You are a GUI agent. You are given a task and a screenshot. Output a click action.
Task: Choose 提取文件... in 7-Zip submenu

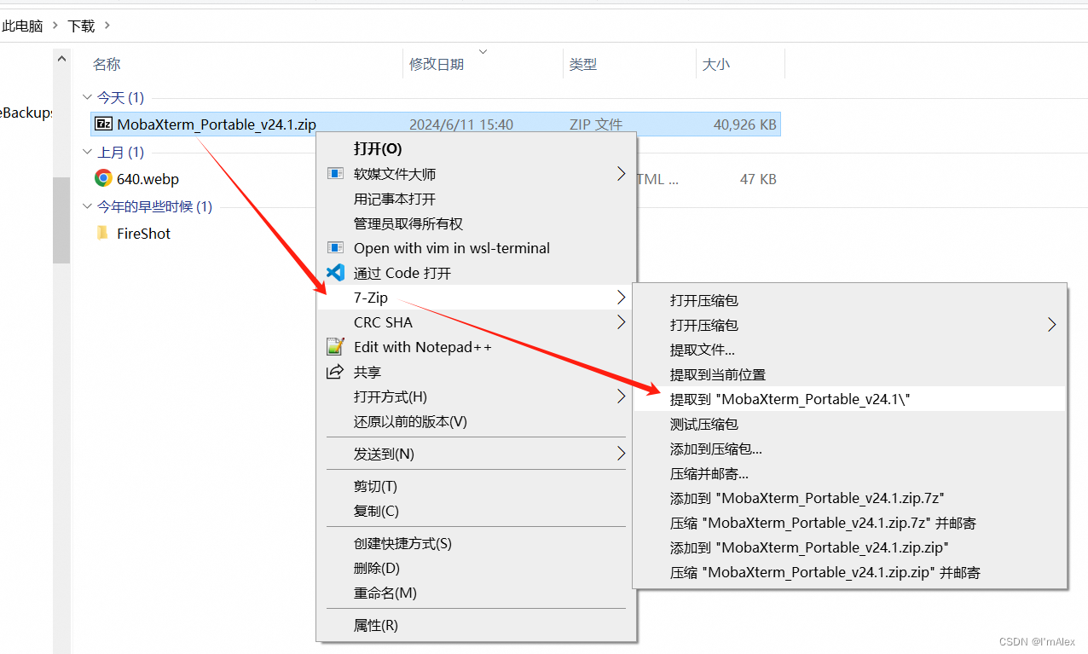click(x=703, y=350)
